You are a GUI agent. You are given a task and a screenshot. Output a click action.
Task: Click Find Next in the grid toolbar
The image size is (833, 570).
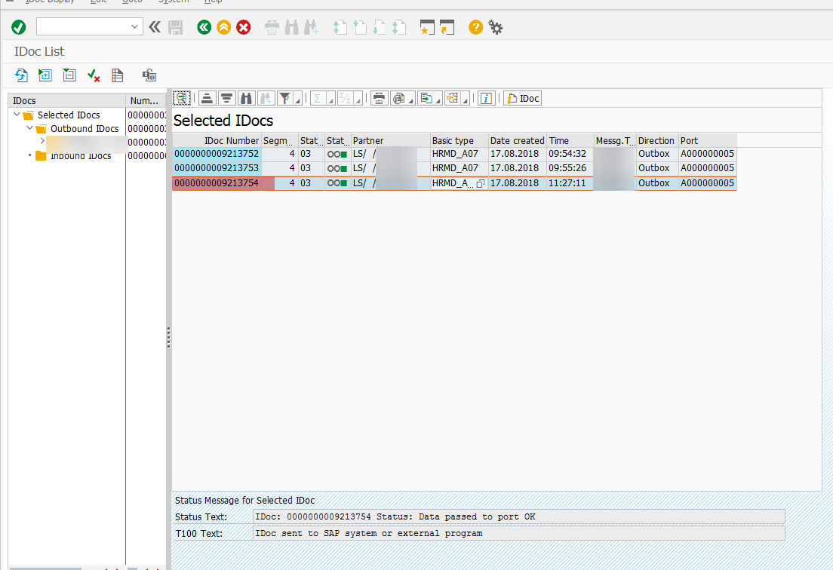pyautogui.click(x=266, y=98)
